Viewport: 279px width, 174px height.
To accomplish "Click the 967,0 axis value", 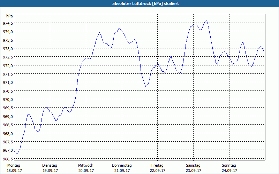I will (x=8, y=150).
